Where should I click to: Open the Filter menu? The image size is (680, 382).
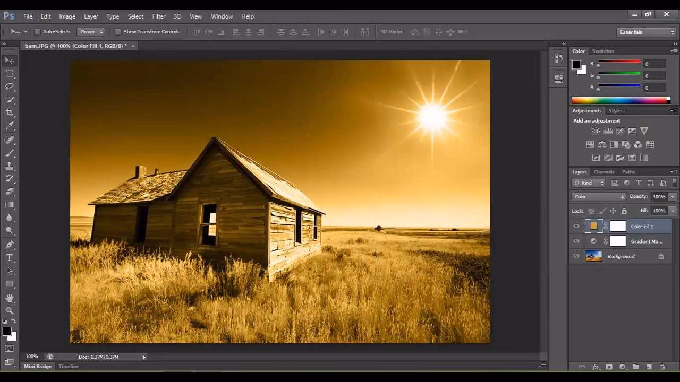click(x=158, y=16)
